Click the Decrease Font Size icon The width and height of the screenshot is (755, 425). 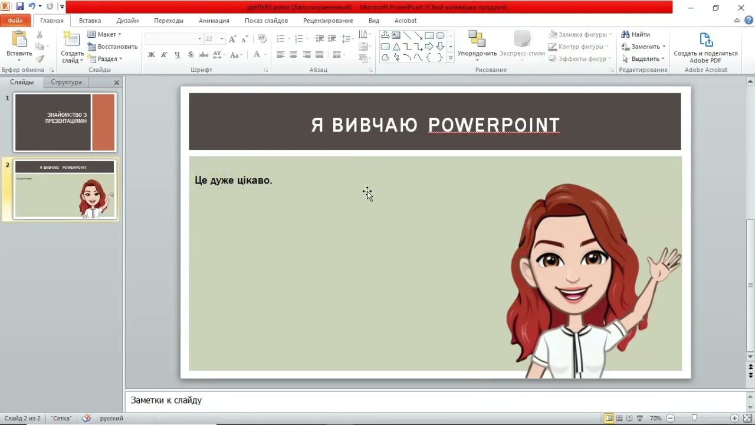pyautogui.click(x=245, y=39)
